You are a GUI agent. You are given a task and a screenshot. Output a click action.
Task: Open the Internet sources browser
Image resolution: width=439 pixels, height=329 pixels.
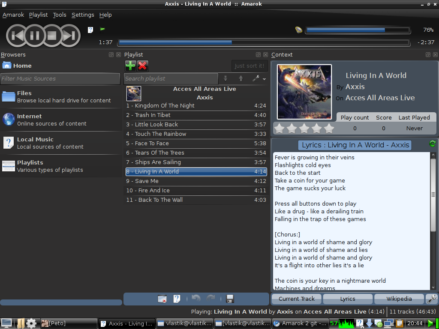61,120
